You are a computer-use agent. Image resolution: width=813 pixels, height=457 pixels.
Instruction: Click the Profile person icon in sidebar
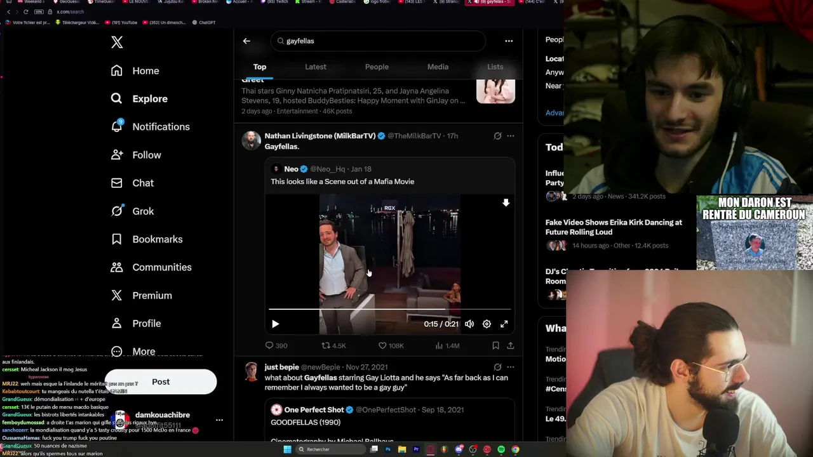tap(117, 323)
